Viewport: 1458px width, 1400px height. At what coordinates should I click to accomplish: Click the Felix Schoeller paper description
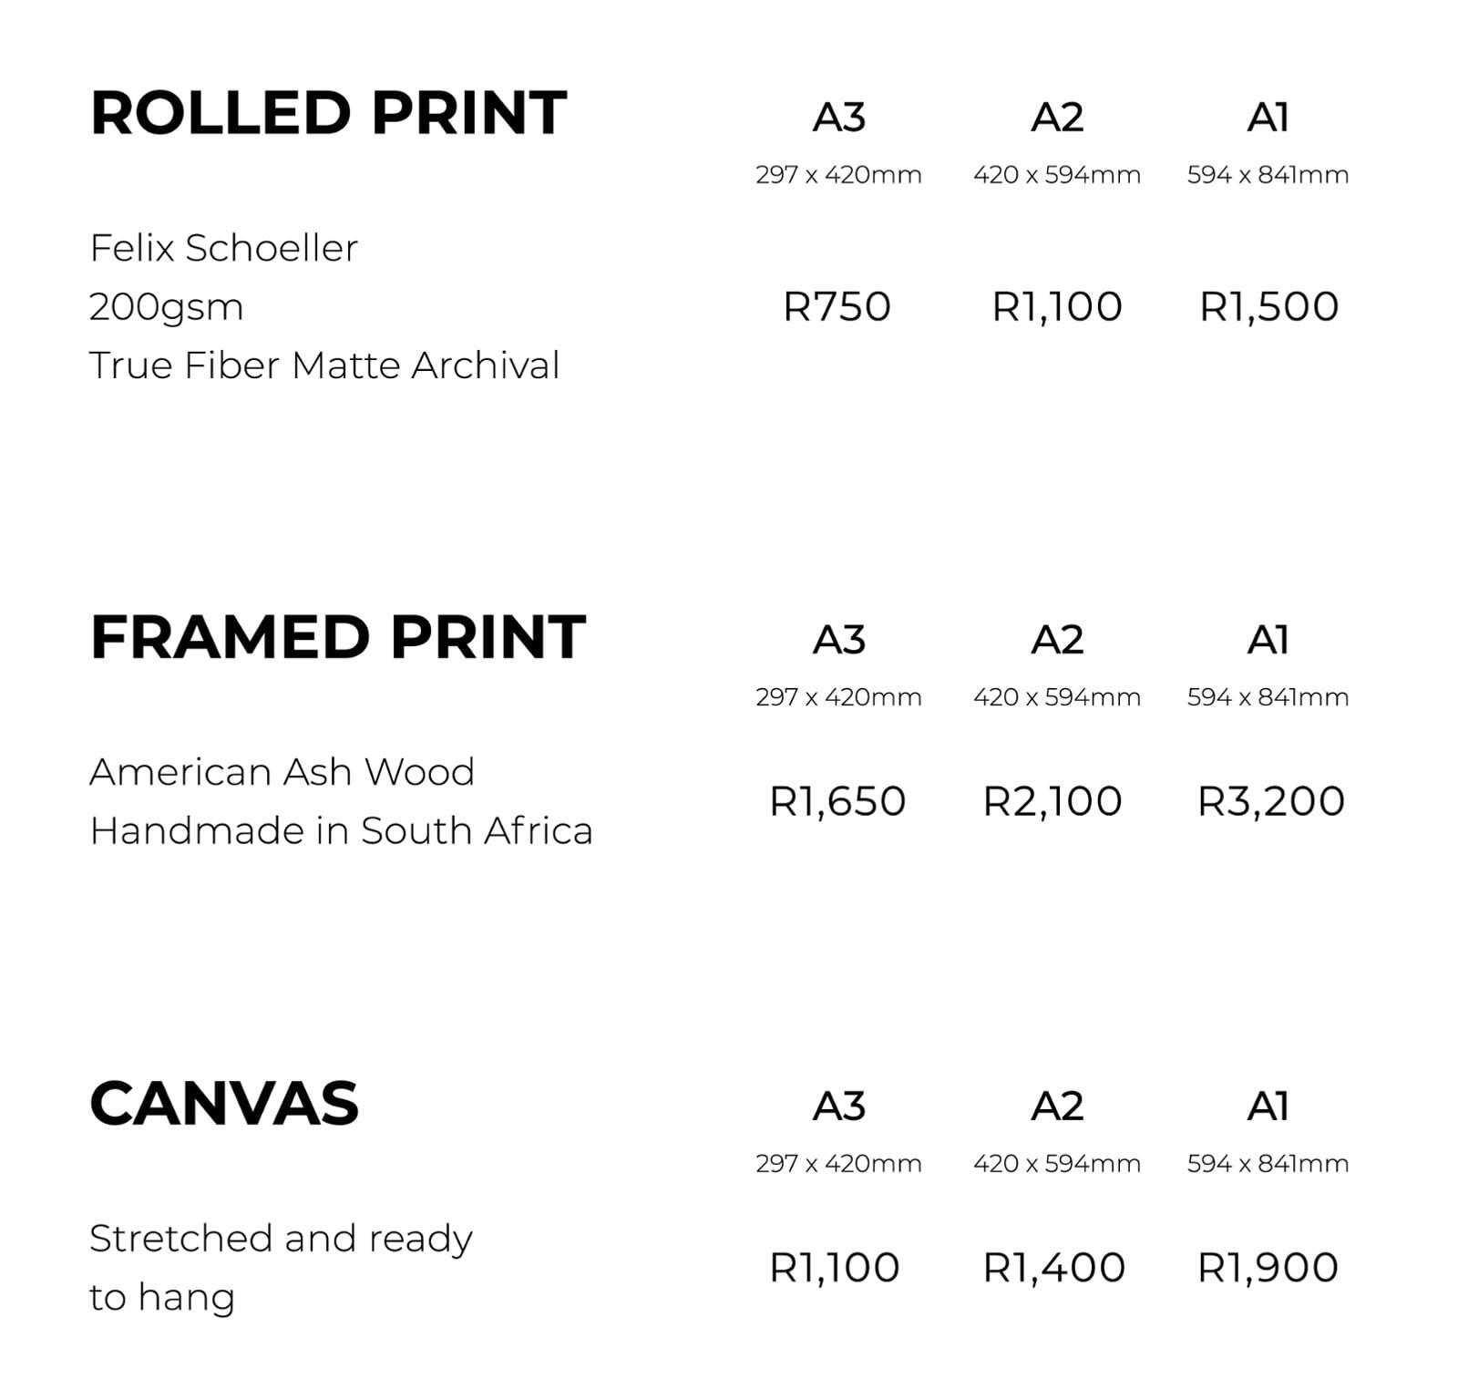pyautogui.click(x=224, y=248)
